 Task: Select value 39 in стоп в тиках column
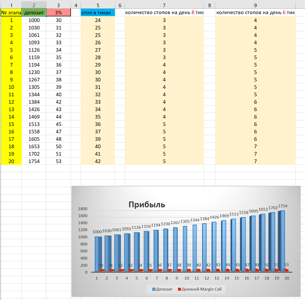pyautogui.click(x=98, y=139)
